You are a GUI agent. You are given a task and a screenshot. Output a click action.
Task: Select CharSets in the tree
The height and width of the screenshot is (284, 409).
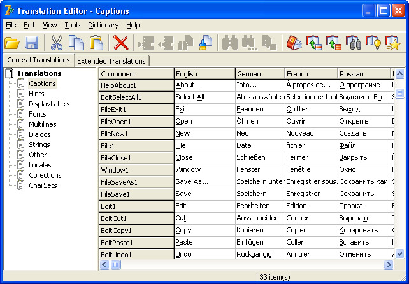click(43, 185)
